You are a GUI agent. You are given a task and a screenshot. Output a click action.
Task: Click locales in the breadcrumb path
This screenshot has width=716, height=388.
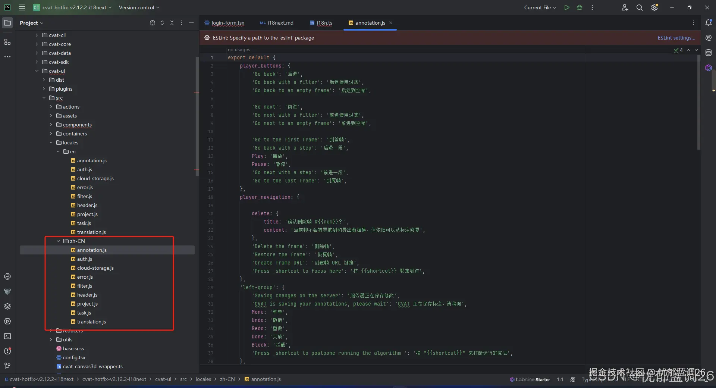pos(203,379)
